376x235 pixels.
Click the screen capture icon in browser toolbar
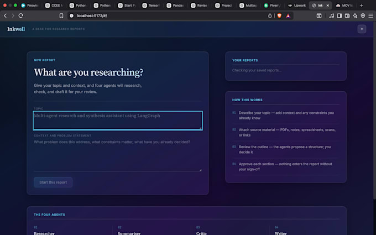tap(319, 15)
